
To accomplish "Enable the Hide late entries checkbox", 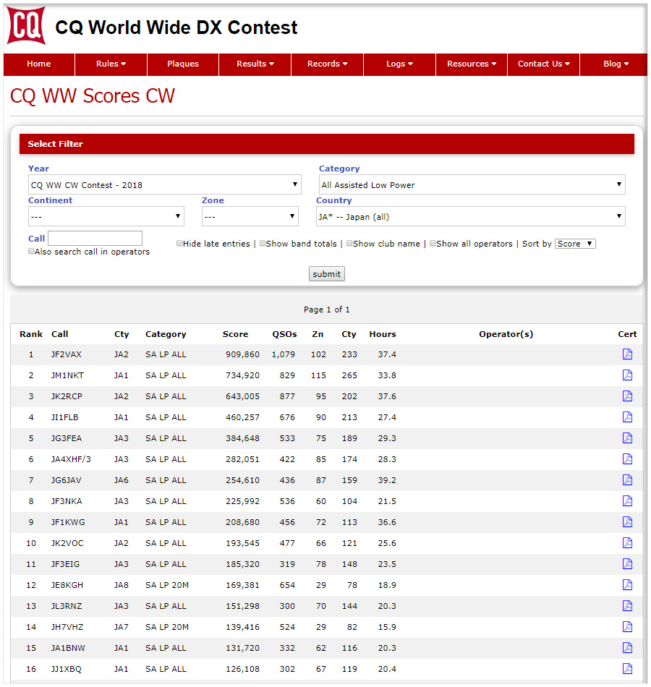I will point(179,243).
